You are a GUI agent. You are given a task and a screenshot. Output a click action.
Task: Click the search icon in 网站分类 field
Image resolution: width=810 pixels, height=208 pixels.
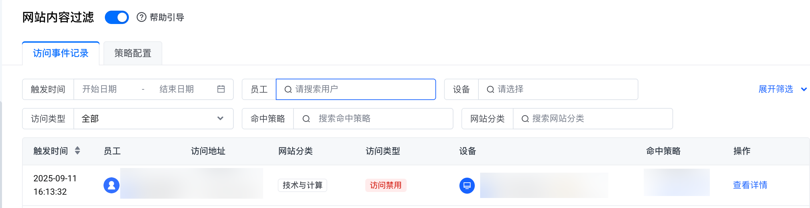525,119
